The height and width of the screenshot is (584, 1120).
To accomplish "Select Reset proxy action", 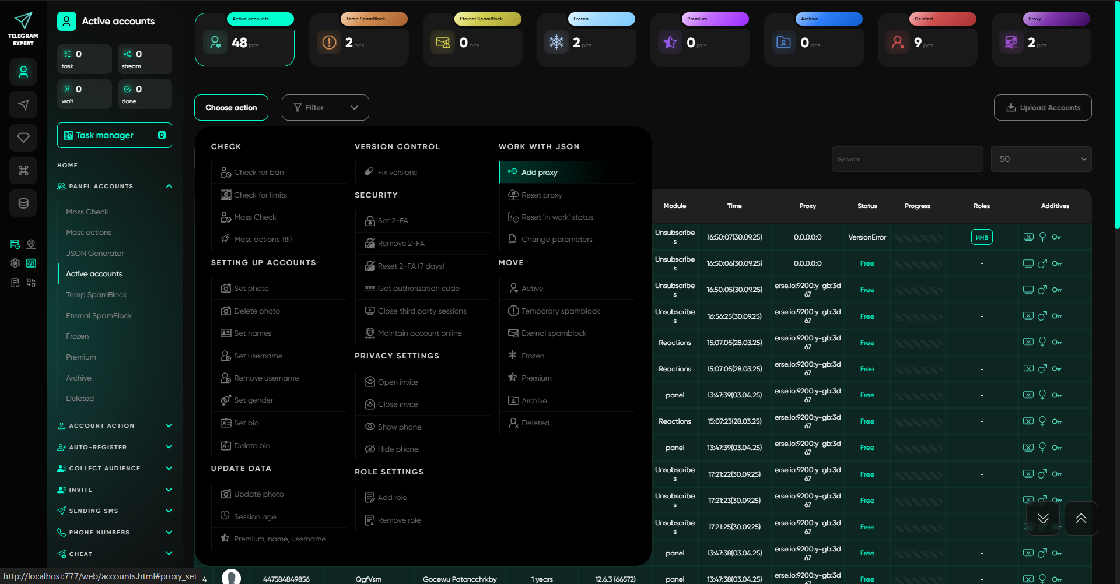I will [566, 195].
